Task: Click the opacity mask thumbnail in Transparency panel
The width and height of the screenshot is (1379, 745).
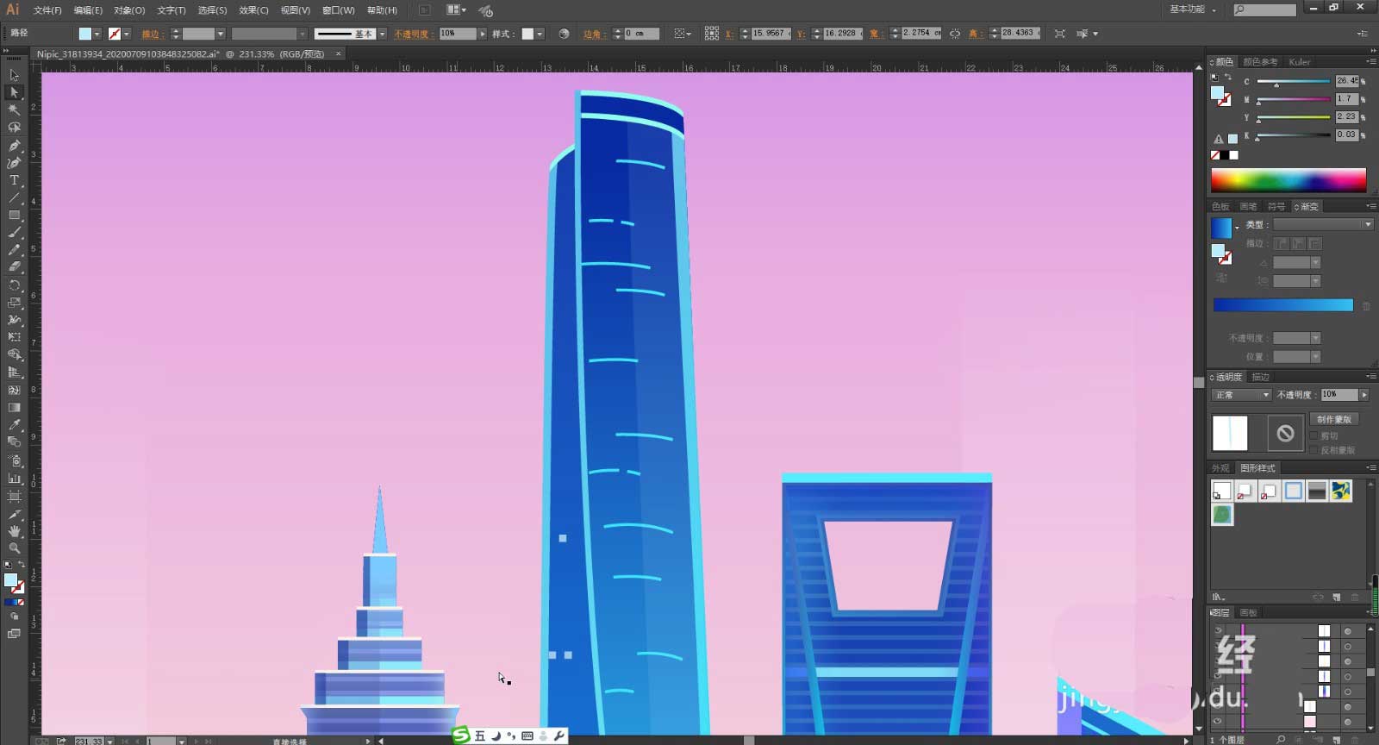Action: point(1285,433)
